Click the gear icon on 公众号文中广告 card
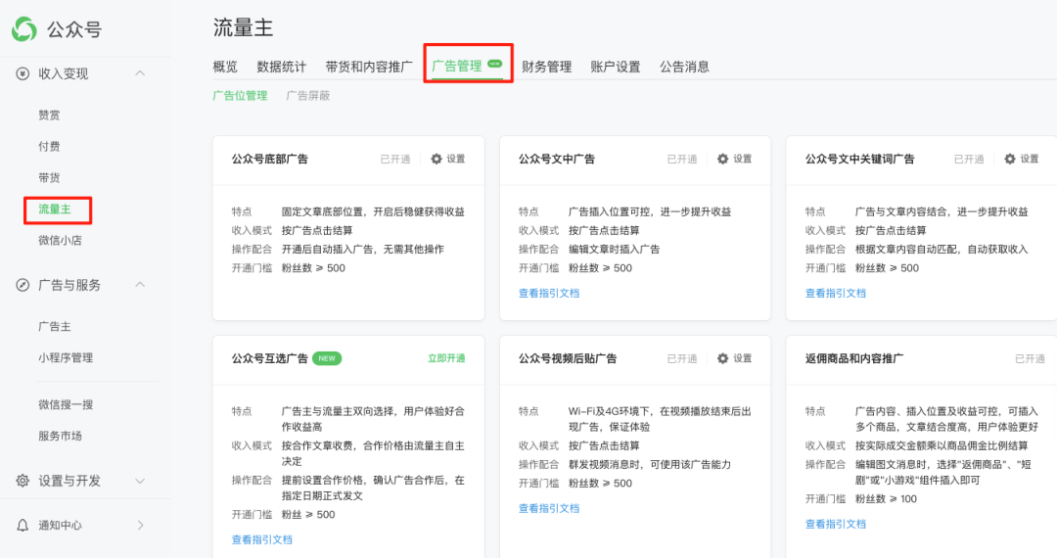 tap(722, 159)
